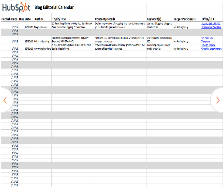
Task: Select the Publish Date column header
Action: (9, 19)
